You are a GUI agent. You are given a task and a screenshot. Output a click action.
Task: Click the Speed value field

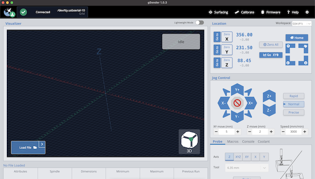click(x=294, y=132)
